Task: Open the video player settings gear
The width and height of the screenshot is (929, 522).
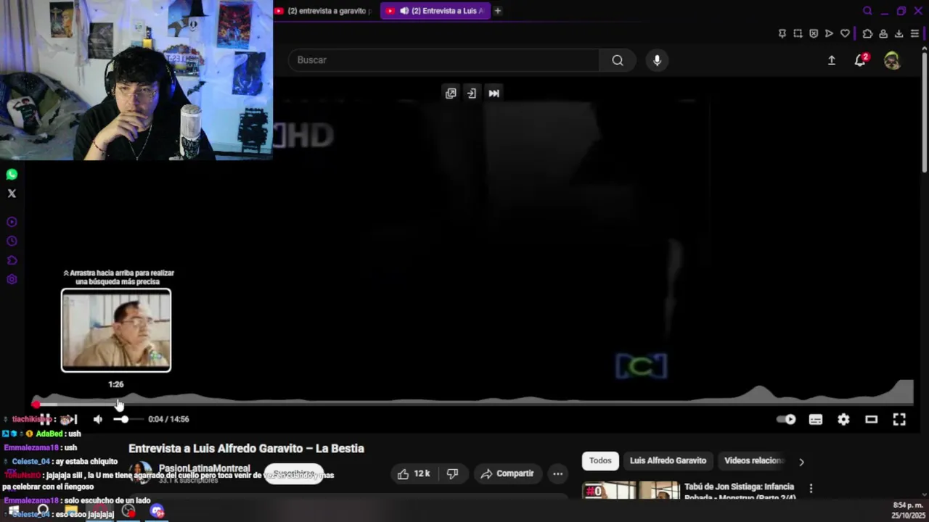Action: pyautogui.click(x=843, y=419)
